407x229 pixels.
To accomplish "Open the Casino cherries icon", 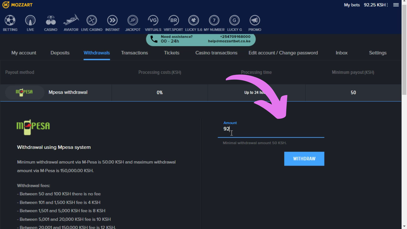I will (51, 20).
